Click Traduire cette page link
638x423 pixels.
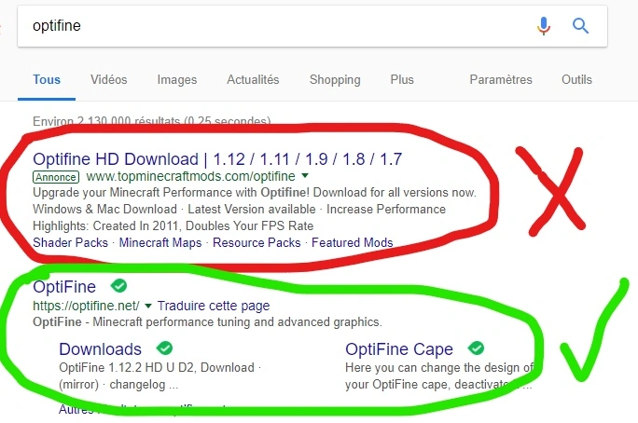pos(214,306)
